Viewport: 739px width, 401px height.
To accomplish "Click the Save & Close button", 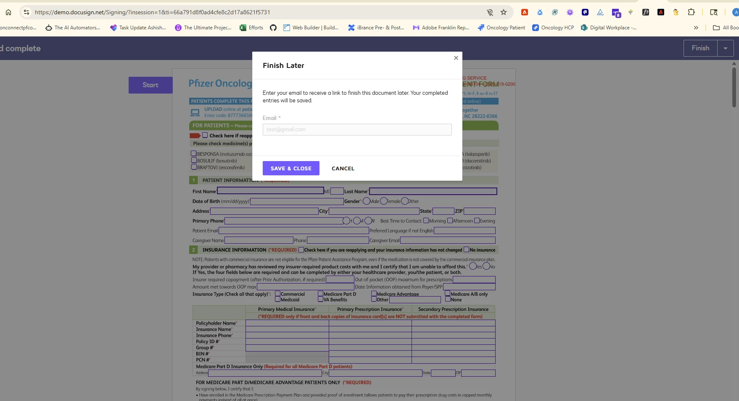I will pyautogui.click(x=291, y=168).
